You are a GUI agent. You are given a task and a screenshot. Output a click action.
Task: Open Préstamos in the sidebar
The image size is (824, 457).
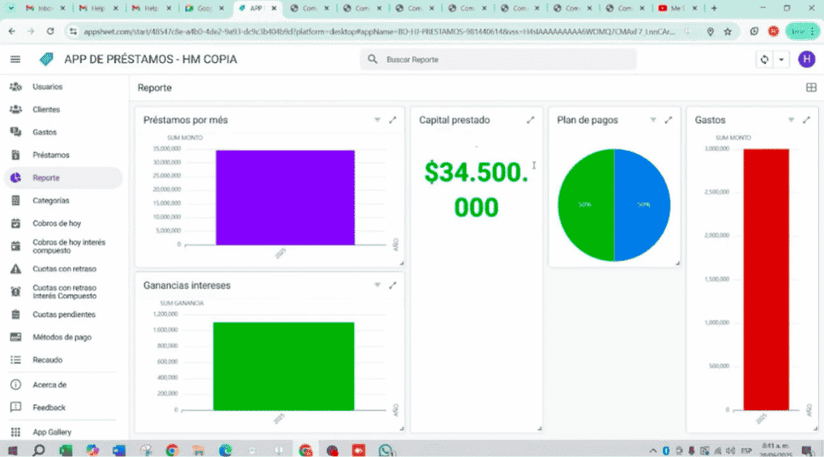63,155
